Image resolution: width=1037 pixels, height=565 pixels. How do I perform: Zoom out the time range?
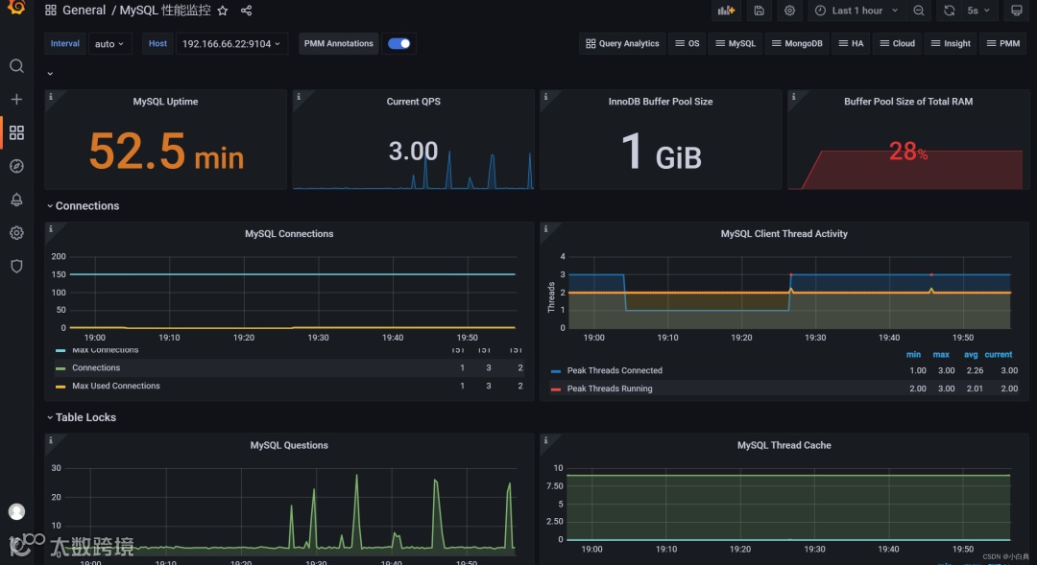919,11
